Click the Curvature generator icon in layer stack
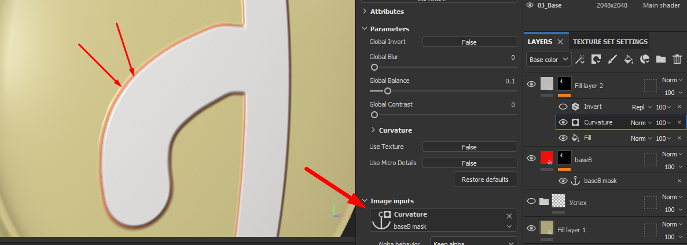The image size is (687, 245). tap(575, 122)
